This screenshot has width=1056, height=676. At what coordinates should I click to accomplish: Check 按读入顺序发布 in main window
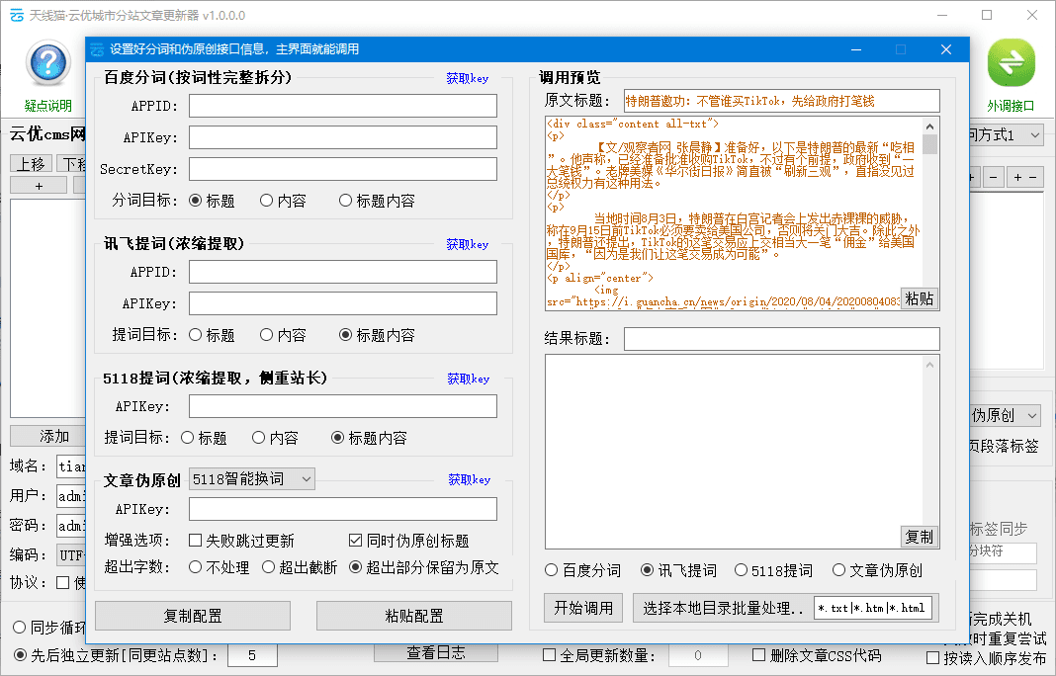point(932,658)
